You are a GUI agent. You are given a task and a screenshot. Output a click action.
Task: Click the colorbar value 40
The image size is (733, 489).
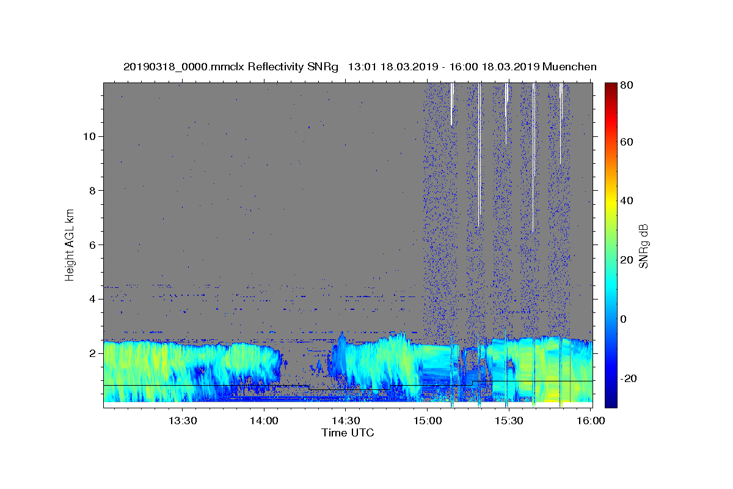[x=626, y=201]
